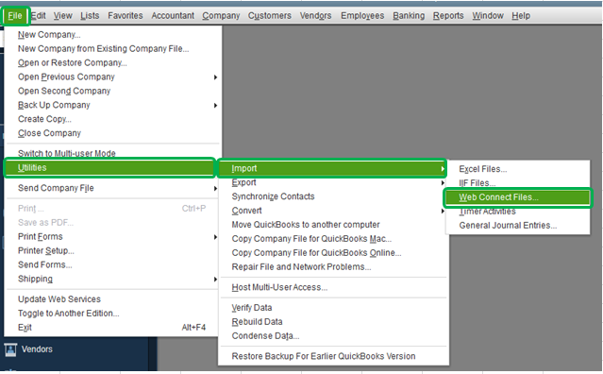Choose Update Web Services
This screenshot has width=603, height=374.
tap(112, 299)
